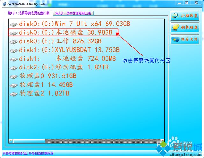Click the drive icon beside disk2 (H:) 移动磁盘

point(13,68)
